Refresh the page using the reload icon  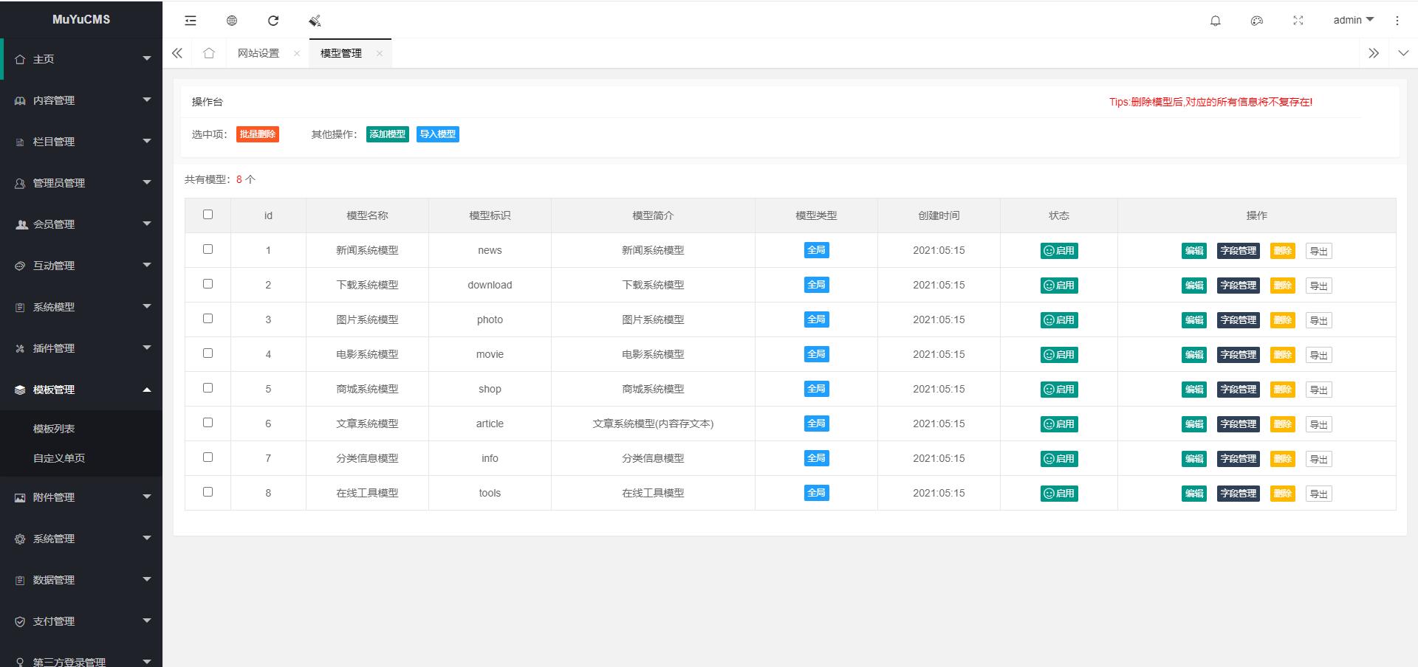tap(273, 21)
